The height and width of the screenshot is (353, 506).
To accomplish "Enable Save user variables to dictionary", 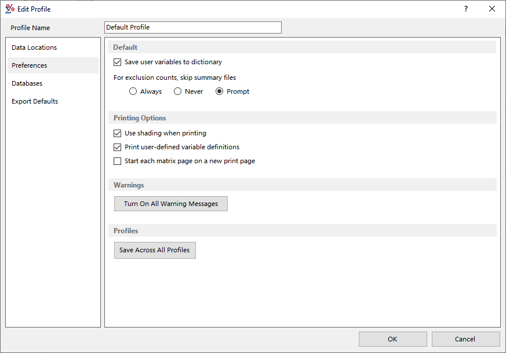I will tap(117, 62).
